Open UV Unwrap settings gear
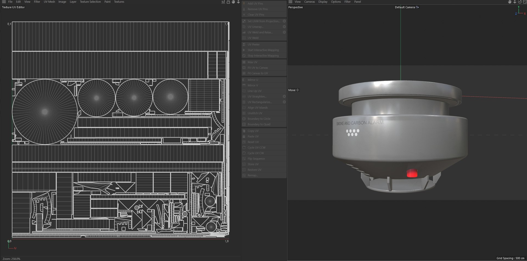Screen dimensions: 527x261 [x=284, y=27]
